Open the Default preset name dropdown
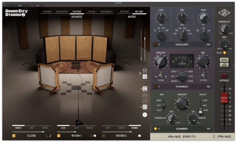 point(20,6)
